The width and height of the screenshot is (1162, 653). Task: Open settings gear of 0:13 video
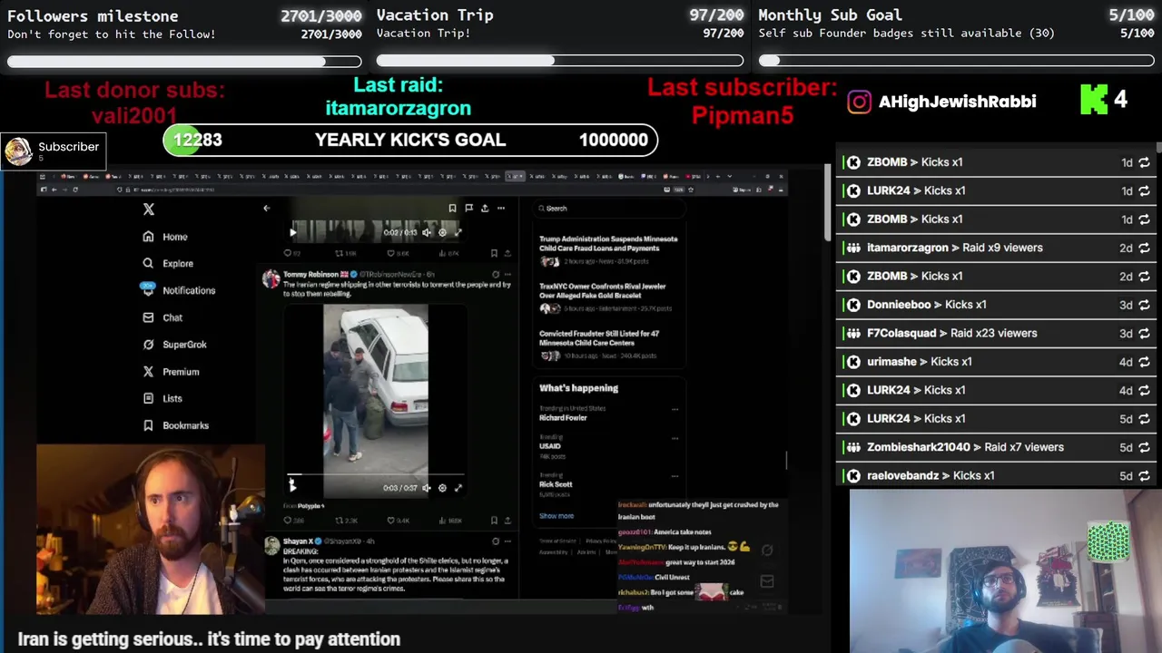[x=442, y=232]
